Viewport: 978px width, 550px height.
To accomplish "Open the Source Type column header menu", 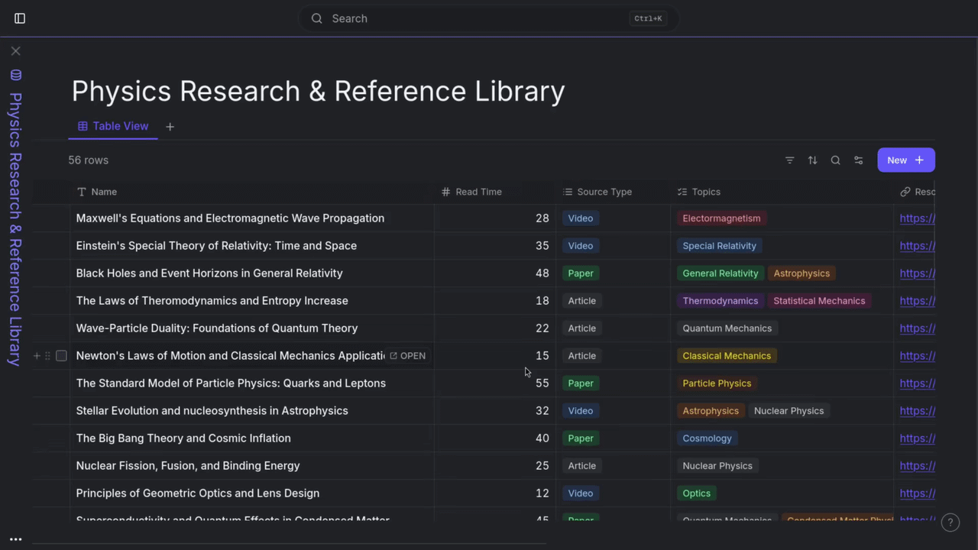I will click(x=613, y=192).
